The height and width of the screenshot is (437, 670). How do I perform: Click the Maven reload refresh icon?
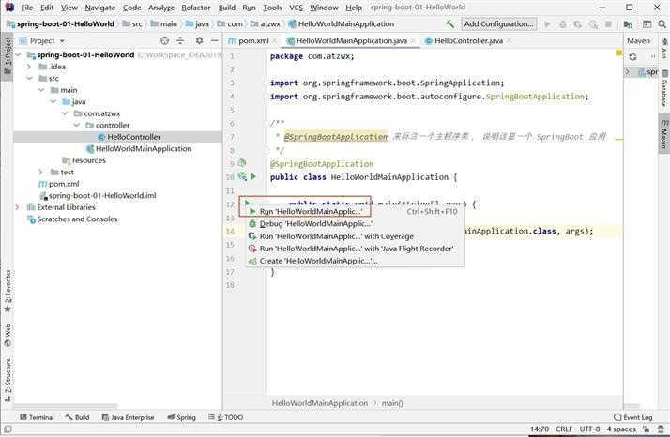(632, 56)
